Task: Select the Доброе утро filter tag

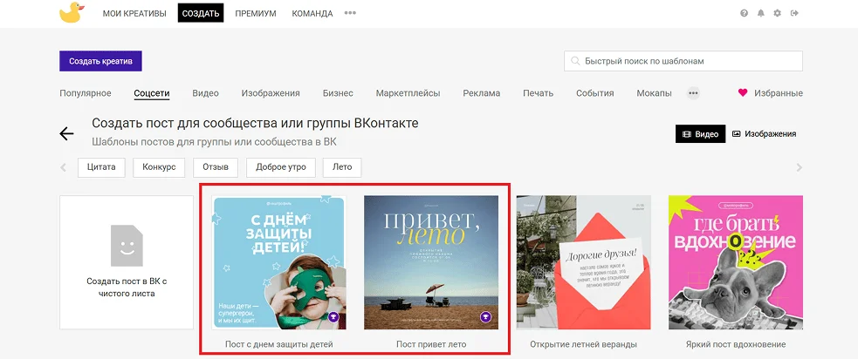Action: coord(280,167)
